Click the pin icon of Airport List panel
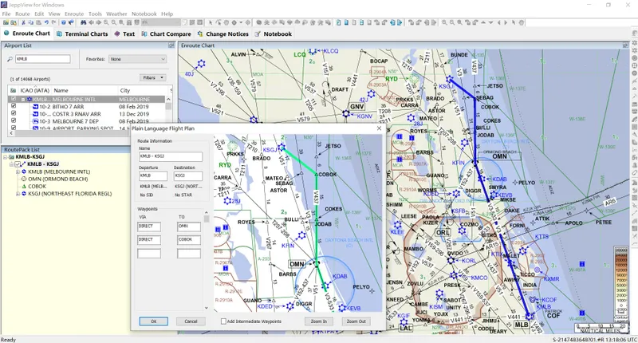Image resolution: width=638 pixels, height=343 pixels. point(171,45)
